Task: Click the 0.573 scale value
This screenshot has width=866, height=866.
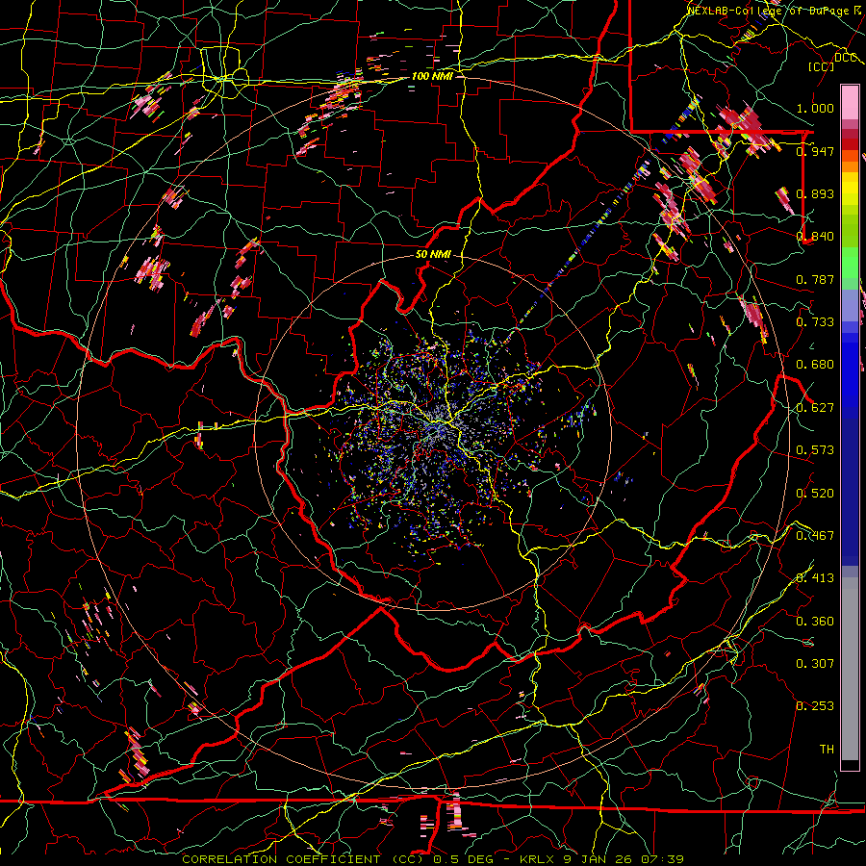Action: (x=815, y=450)
